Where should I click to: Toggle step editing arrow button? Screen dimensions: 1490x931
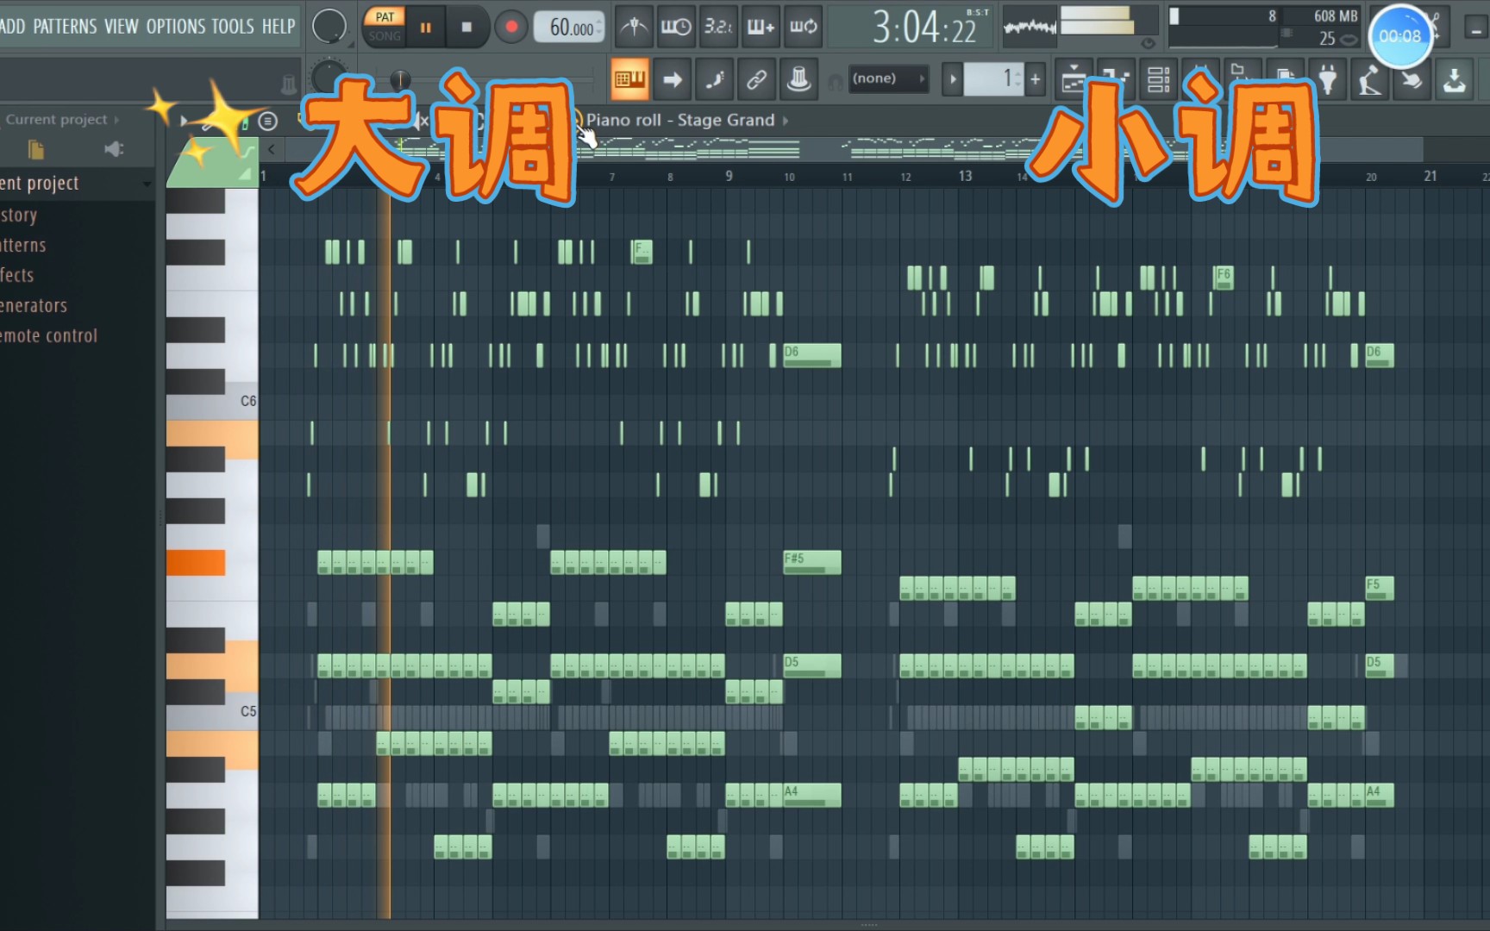click(x=673, y=80)
